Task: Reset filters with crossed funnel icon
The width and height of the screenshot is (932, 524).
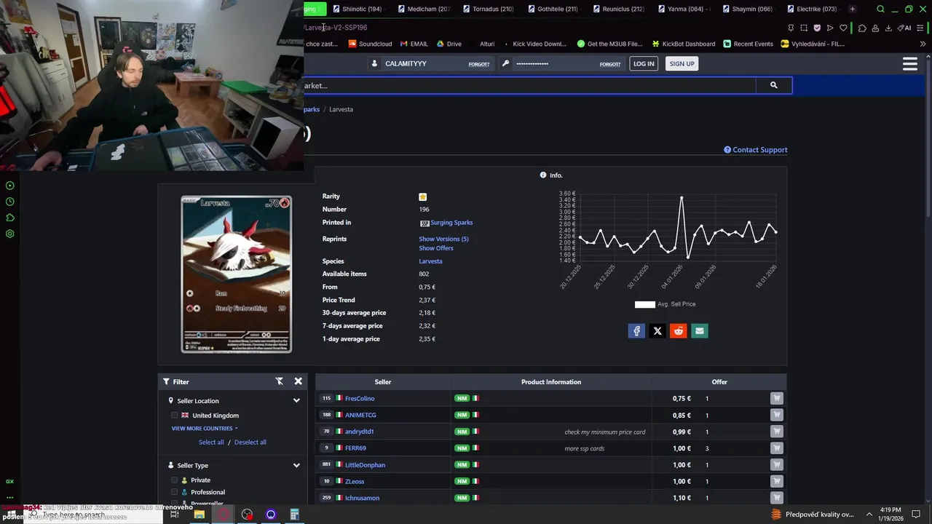Action: (x=279, y=381)
